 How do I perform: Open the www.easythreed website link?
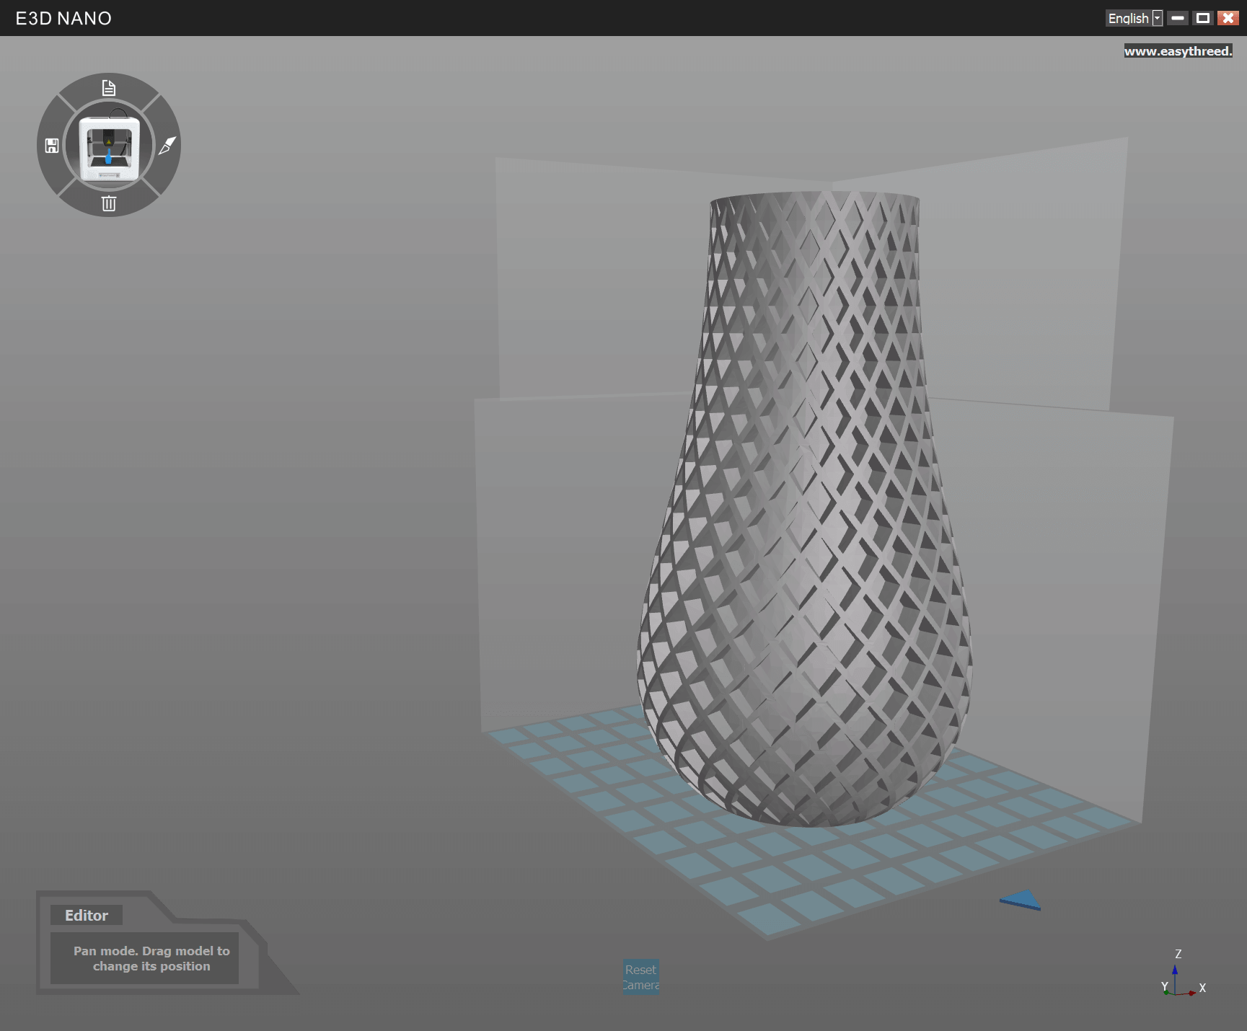point(1178,51)
